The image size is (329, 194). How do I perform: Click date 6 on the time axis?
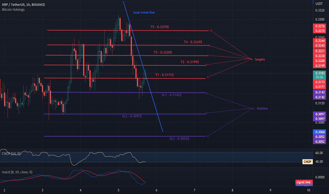(x=156, y=190)
